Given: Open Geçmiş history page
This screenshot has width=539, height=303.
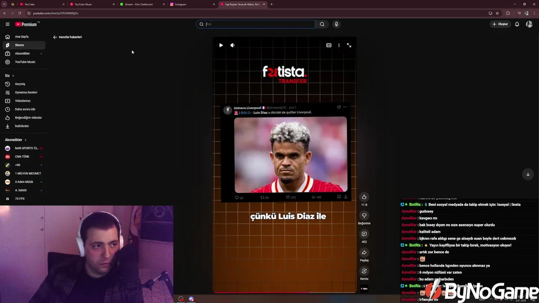Looking at the screenshot, I should pos(24,84).
